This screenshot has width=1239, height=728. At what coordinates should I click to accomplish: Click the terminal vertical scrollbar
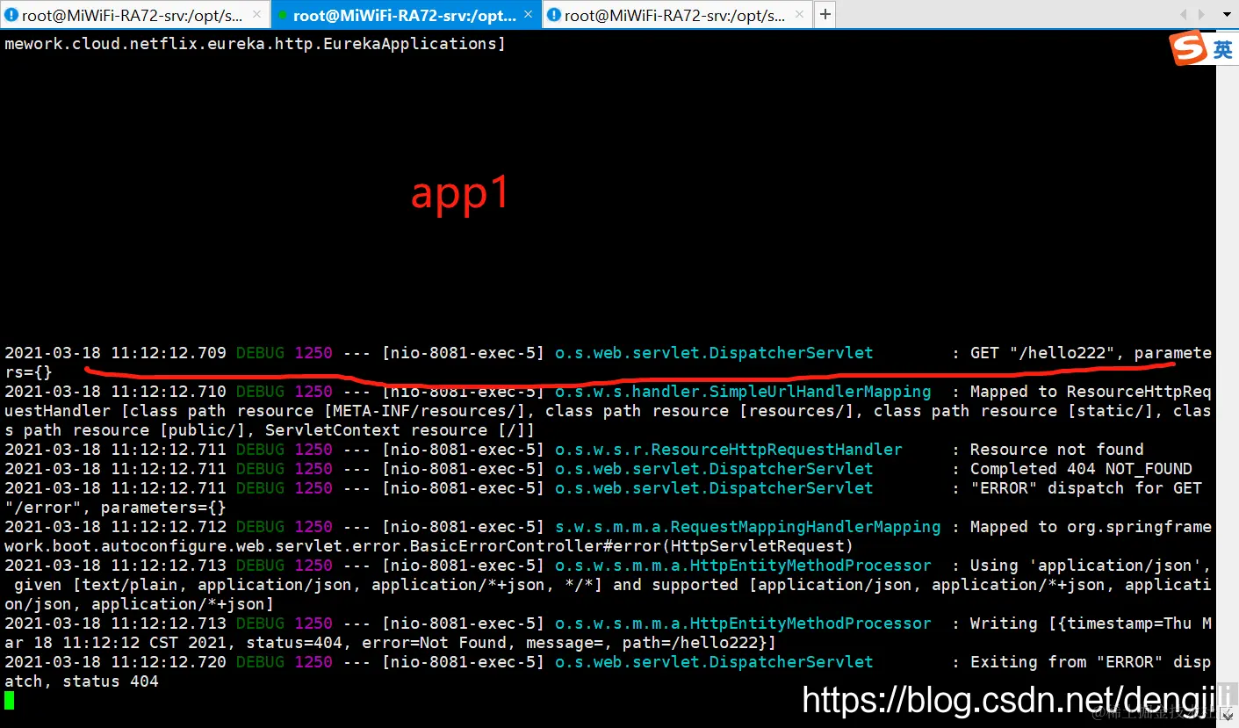[1227, 378]
